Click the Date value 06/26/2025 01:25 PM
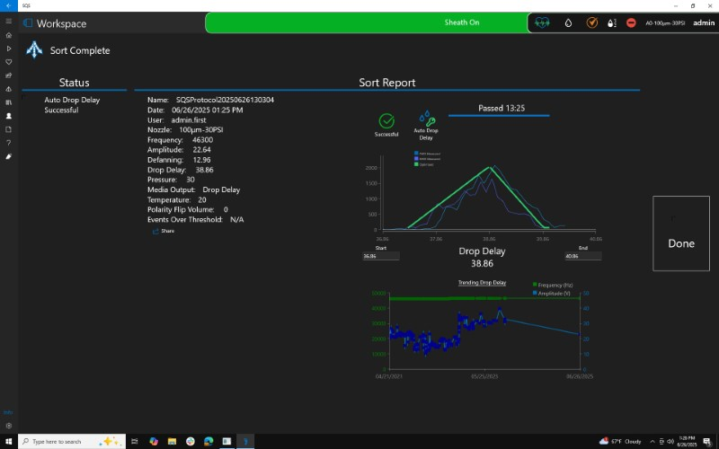The width and height of the screenshot is (719, 449). point(208,110)
